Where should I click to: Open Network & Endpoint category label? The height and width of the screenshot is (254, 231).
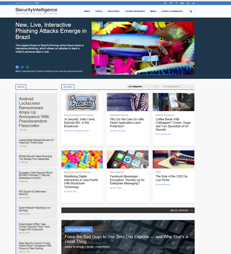pyautogui.click(x=165, y=115)
